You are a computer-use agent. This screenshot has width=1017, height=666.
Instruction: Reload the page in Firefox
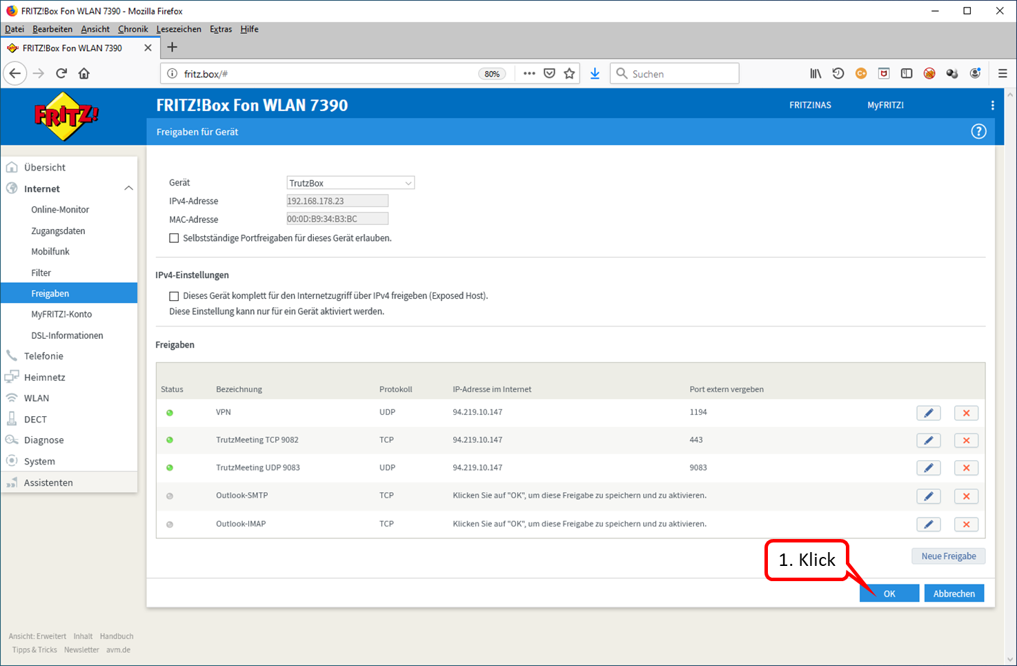pyautogui.click(x=61, y=73)
